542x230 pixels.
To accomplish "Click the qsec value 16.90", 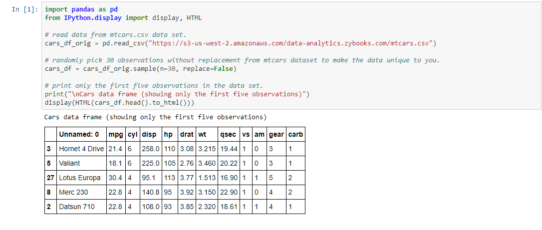I will [229, 178].
